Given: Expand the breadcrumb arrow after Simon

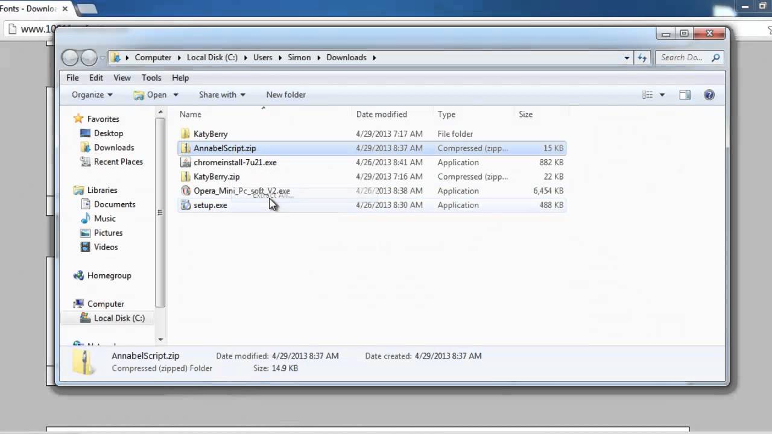Looking at the screenshot, I should click(x=318, y=58).
